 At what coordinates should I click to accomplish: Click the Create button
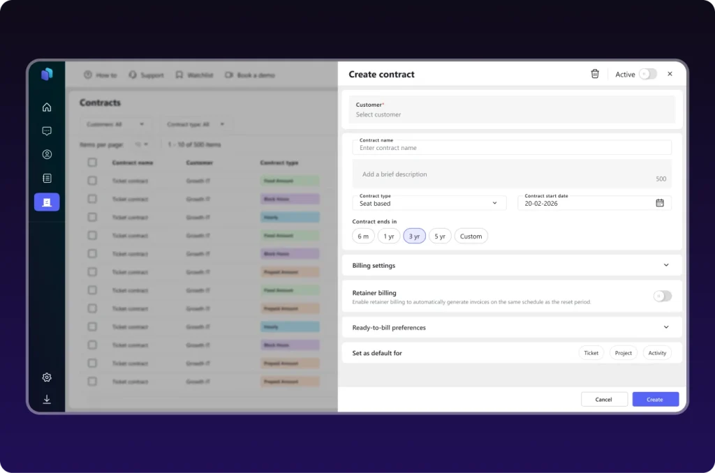pos(655,400)
